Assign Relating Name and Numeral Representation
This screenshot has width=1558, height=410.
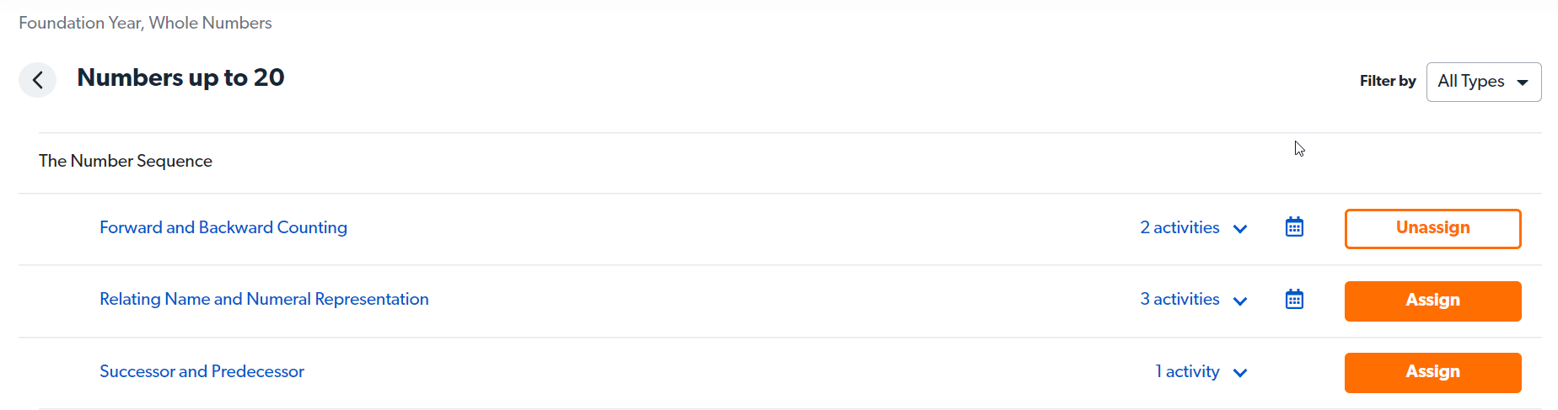point(1433,301)
